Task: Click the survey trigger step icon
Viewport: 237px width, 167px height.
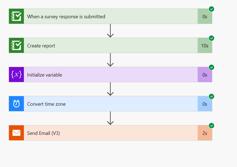Action: point(16,16)
